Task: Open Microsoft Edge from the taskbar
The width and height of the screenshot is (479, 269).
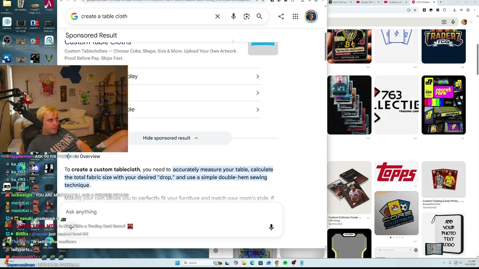Action: click(x=252, y=263)
